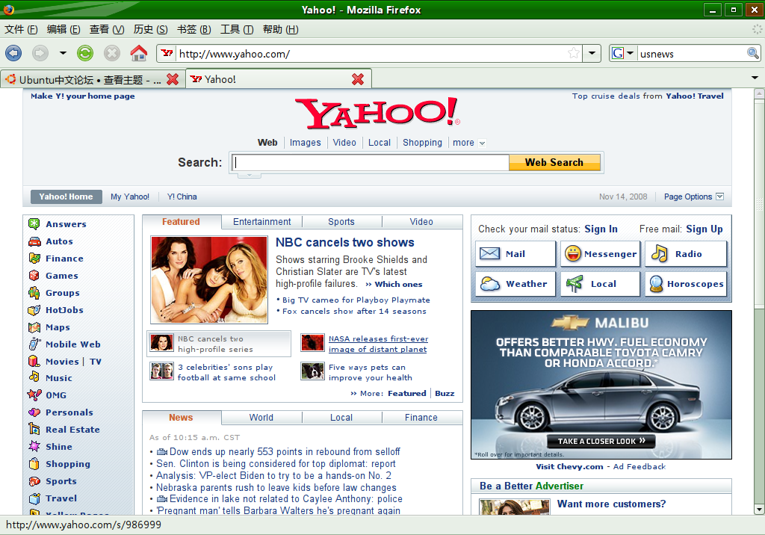The width and height of the screenshot is (765, 535).
Task: Click the Brooke Shields featured photo
Action: (x=209, y=279)
